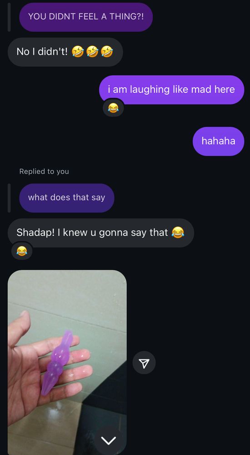Tap the scroll-to-bottom chevron button
The width and height of the screenshot is (250, 455).
pos(110,440)
